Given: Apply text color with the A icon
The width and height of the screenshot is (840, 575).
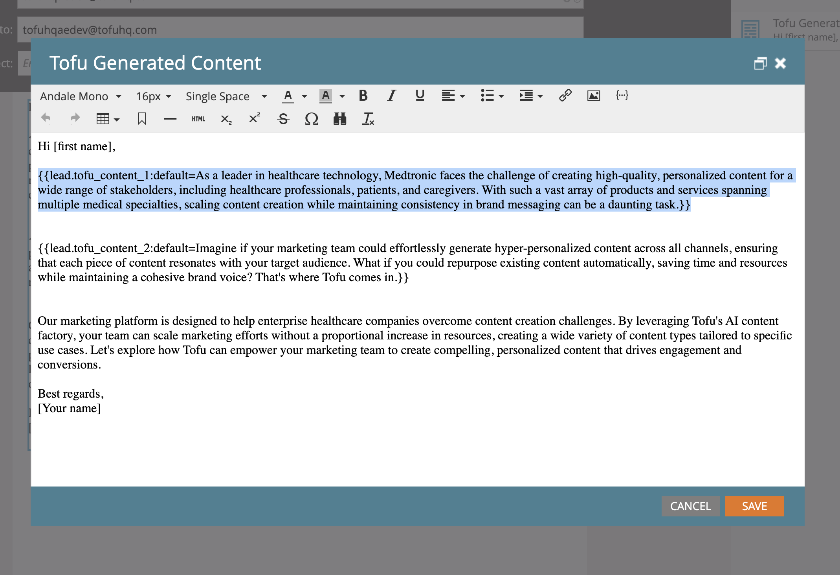Looking at the screenshot, I should click(x=288, y=96).
